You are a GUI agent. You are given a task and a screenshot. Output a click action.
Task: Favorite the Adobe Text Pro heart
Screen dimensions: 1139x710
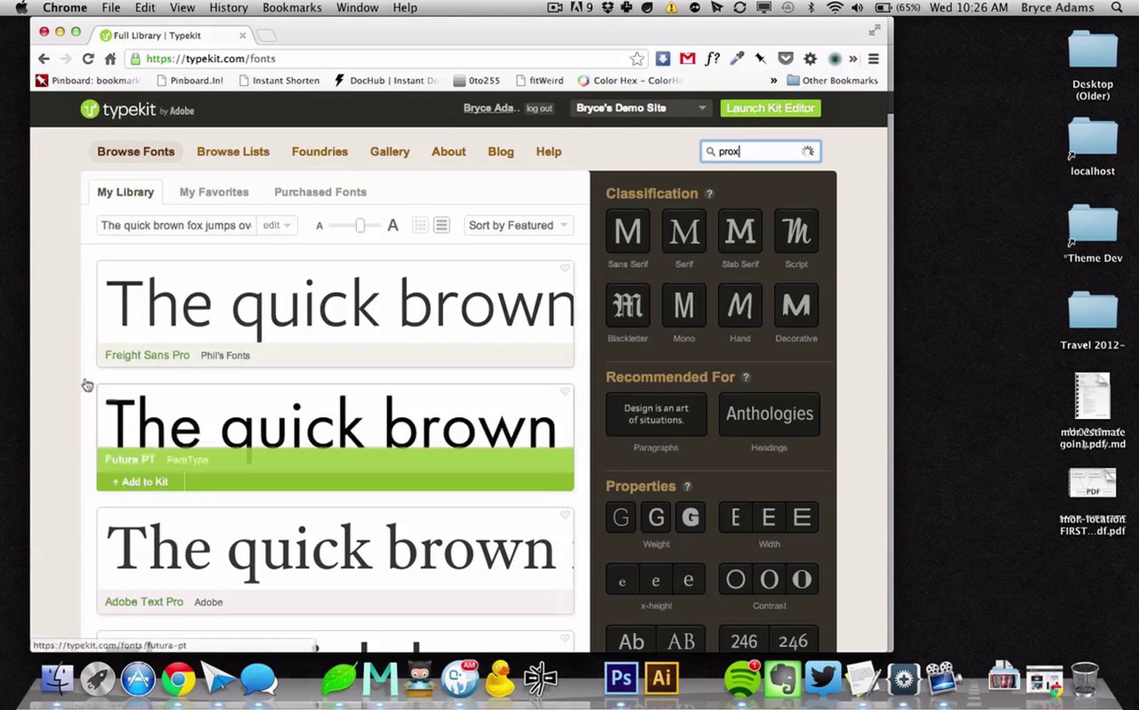coord(565,515)
